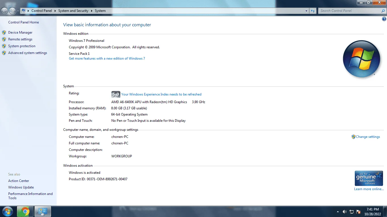387x217 pixels.
Task: Expand the arrow after Control Panel breadcrumb
Action: coord(55,11)
